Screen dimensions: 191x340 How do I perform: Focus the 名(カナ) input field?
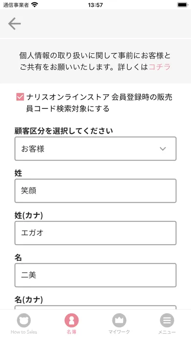[x=95, y=307]
